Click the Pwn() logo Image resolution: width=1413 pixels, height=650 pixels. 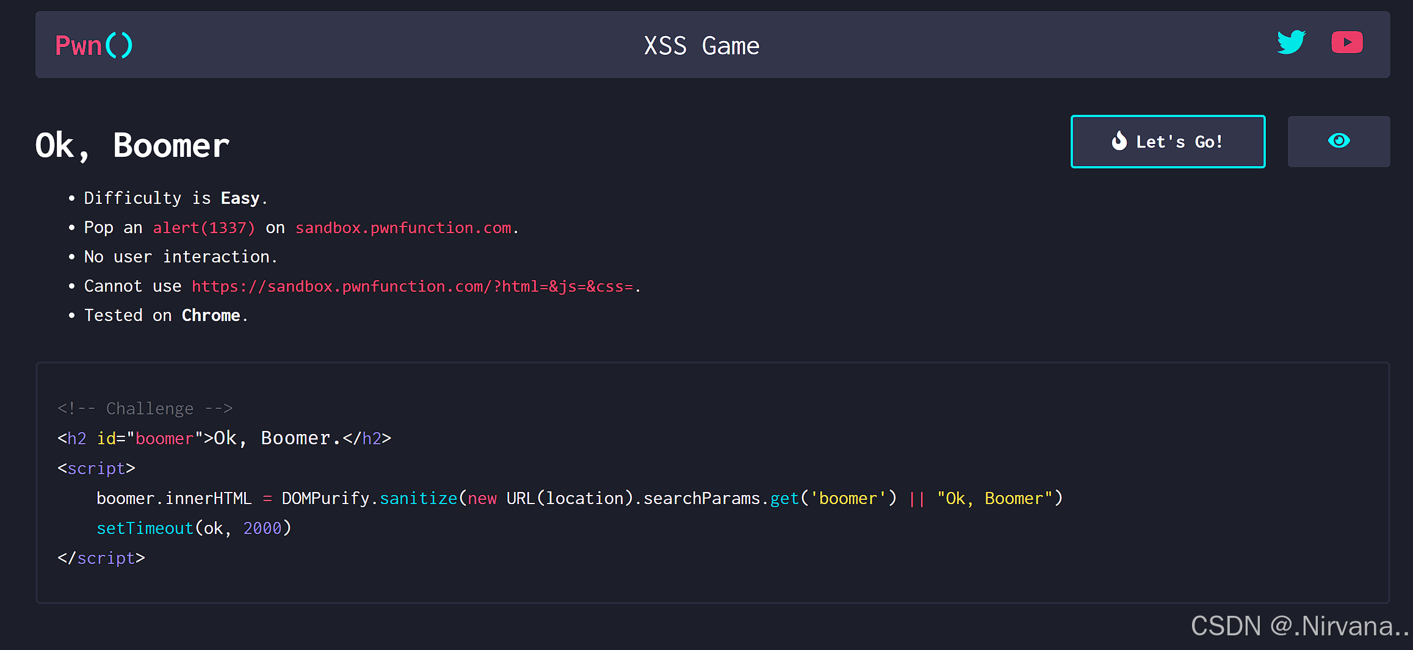coord(93,46)
